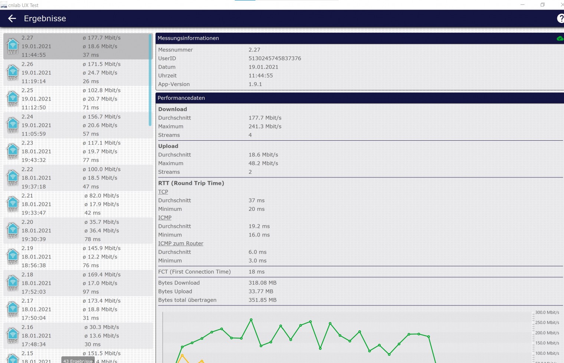Choose measurement 2.19 with 145.9 Mbit/s
The image size is (564, 363).
click(74, 257)
